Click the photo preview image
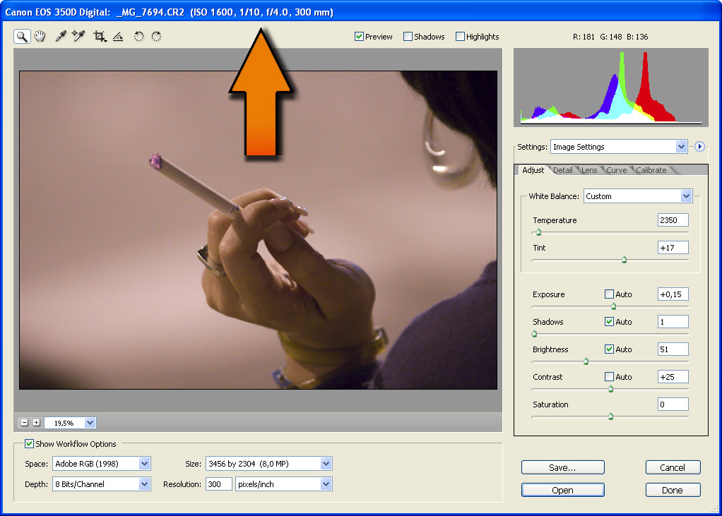 tap(258, 230)
